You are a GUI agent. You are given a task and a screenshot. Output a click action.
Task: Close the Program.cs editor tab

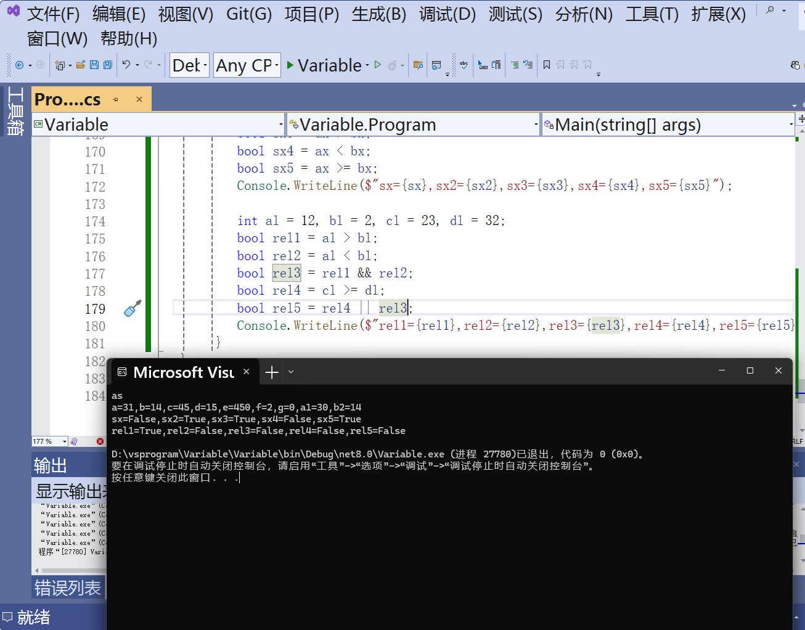click(139, 99)
